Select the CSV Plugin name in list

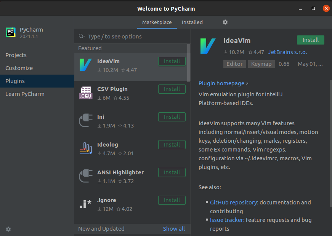(x=112, y=89)
